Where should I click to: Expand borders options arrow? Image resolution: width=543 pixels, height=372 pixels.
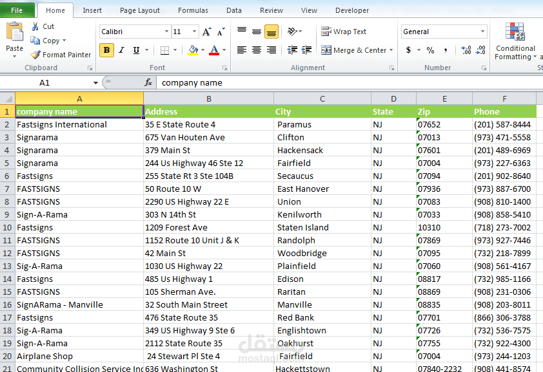coord(175,50)
